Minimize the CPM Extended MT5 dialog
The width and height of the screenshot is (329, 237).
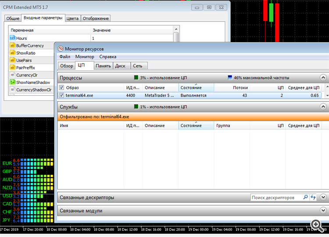coord(197,7)
